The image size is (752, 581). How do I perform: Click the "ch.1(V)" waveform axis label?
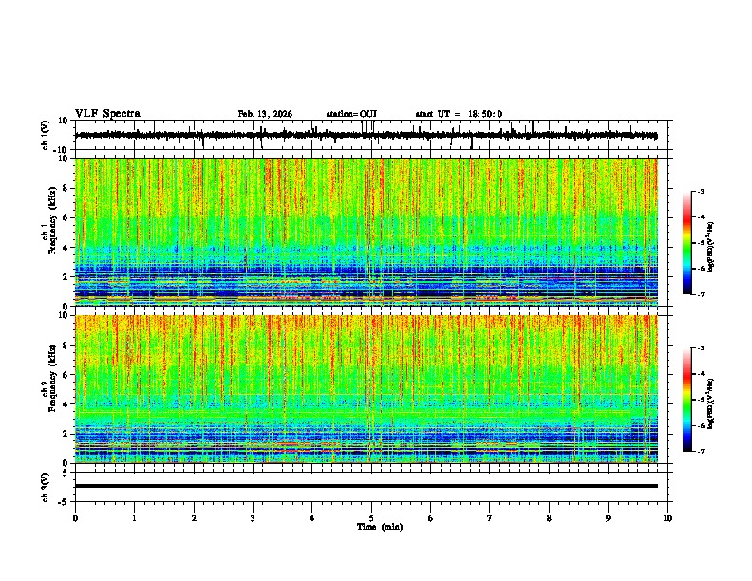[x=46, y=135]
